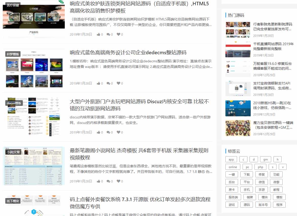Click the app tag in the tag cloud
This screenshot has width=297, height=216.
pos(231,159)
